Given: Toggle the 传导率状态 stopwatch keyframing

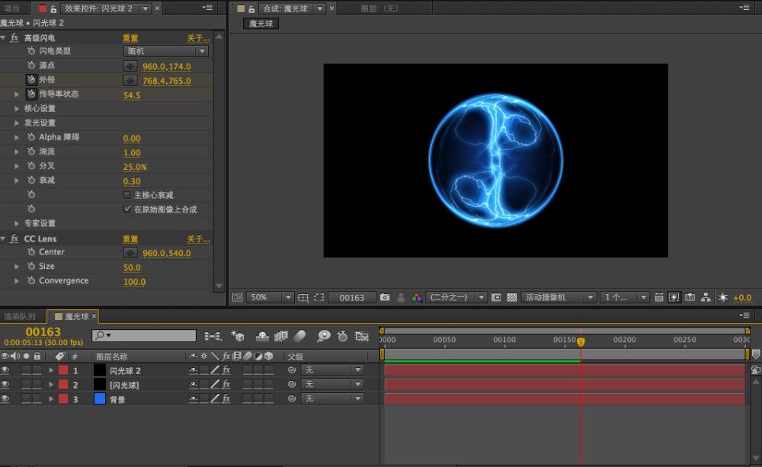Looking at the screenshot, I should click(31, 94).
